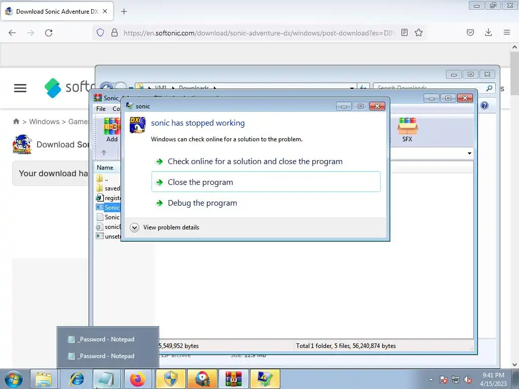Check online for a solution and close program

(255, 162)
